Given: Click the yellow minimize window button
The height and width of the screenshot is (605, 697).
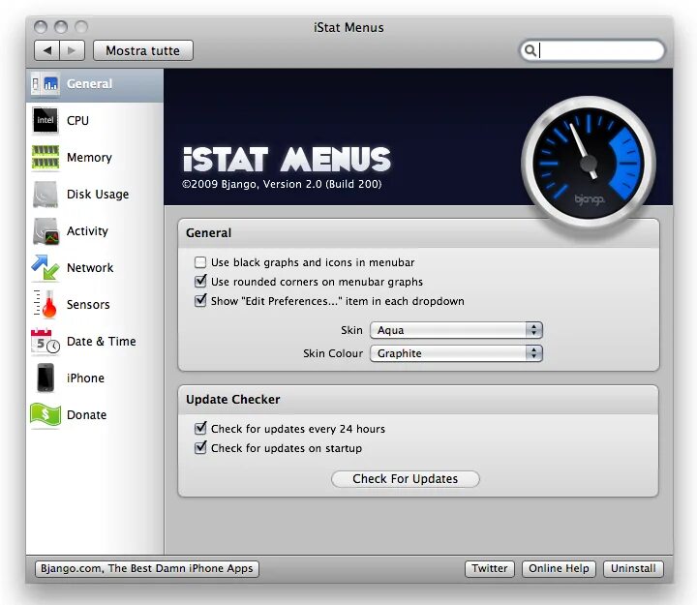Looking at the screenshot, I should [x=61, y=27].
